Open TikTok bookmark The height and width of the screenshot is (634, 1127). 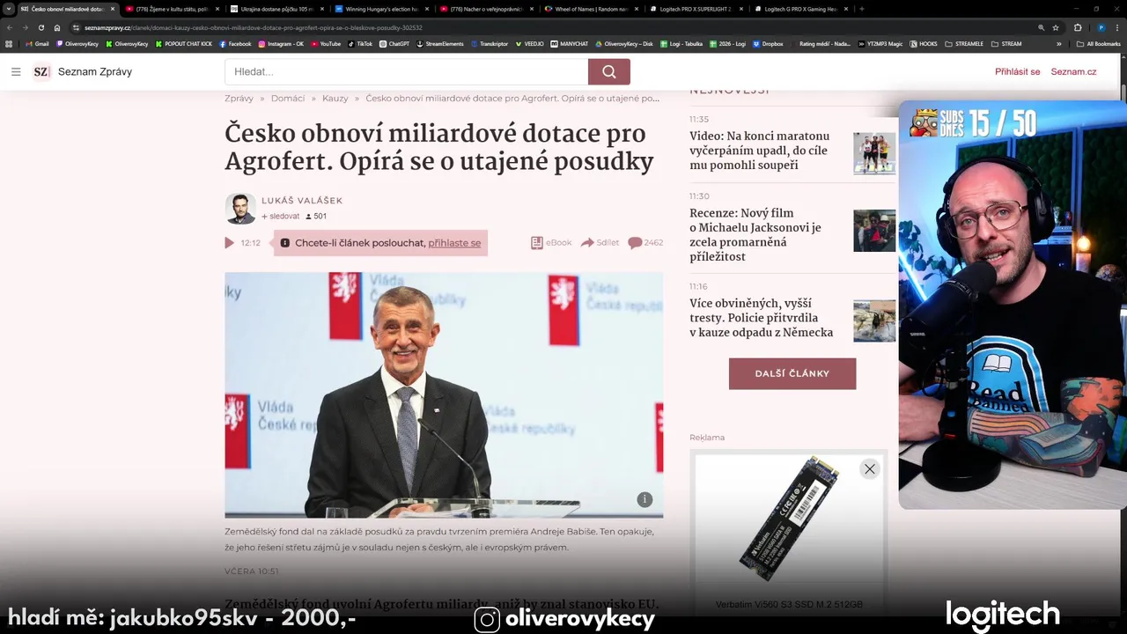pyautogui.click(x=360, y=43)
